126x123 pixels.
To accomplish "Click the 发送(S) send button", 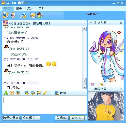I will click(x=77, y=118).
